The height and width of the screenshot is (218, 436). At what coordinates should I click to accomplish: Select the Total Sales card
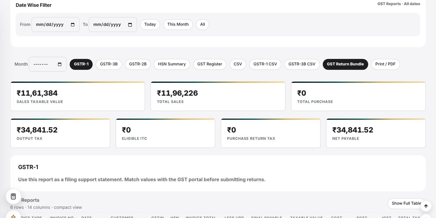[x=218, y=96]
